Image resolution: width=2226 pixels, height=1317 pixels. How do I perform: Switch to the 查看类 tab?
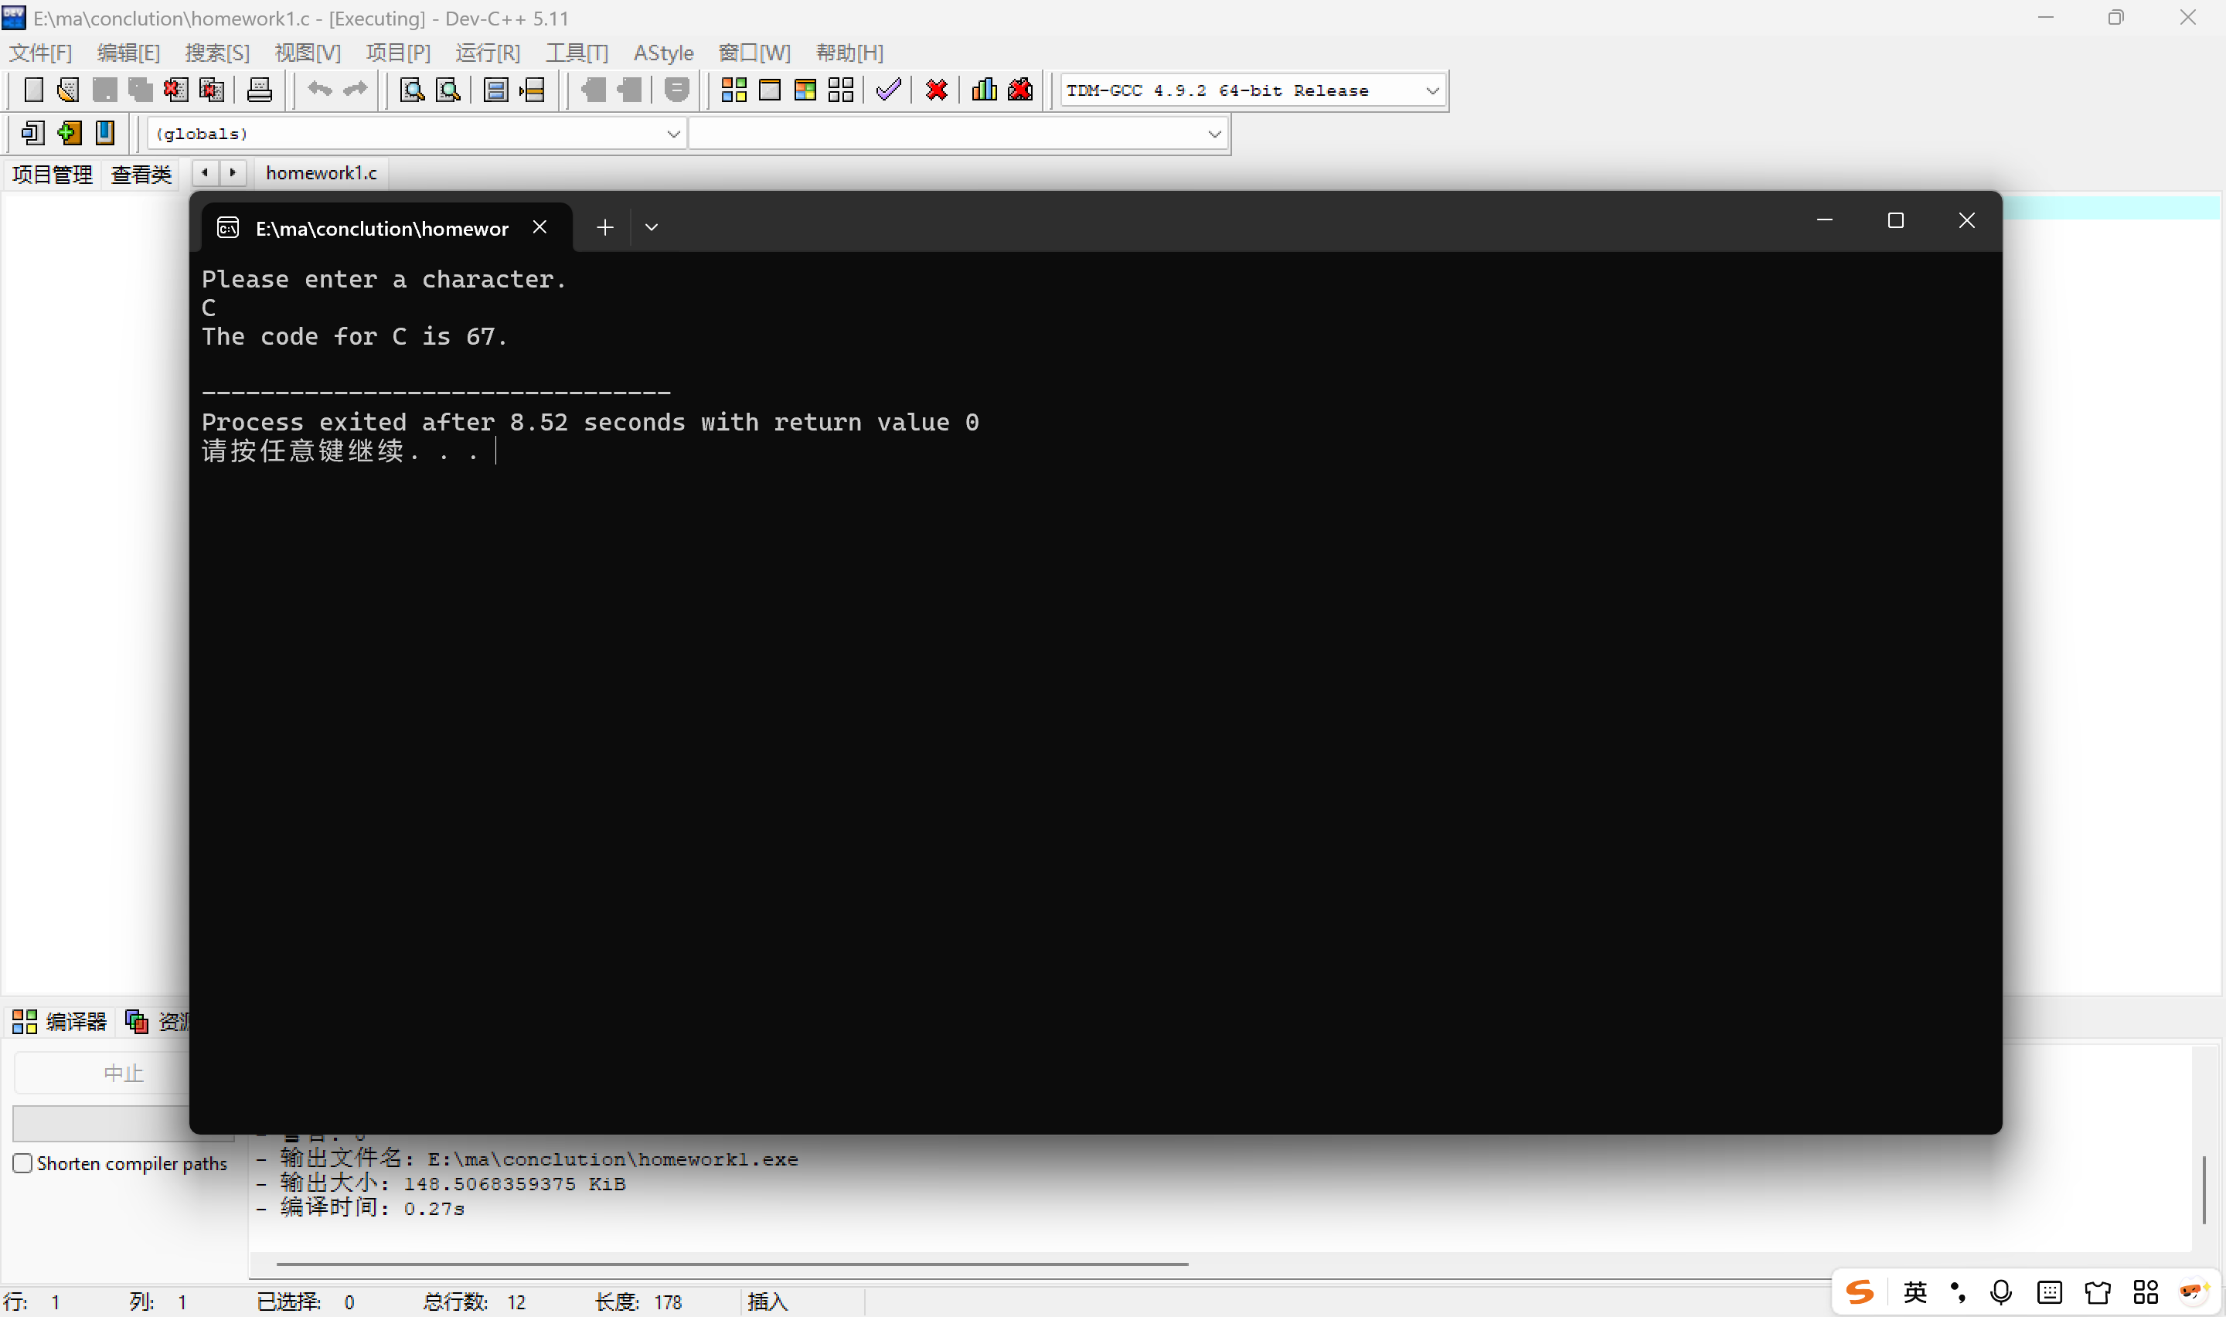140,174
